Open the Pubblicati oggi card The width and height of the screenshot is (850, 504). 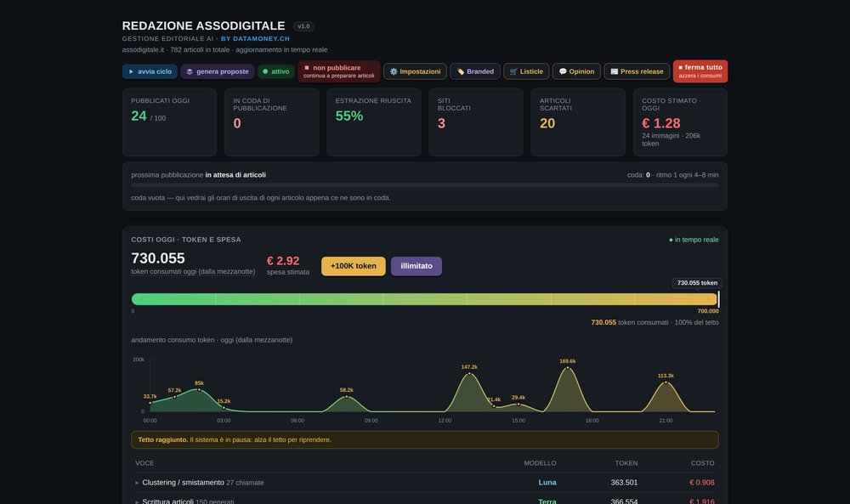pos(169,122)
